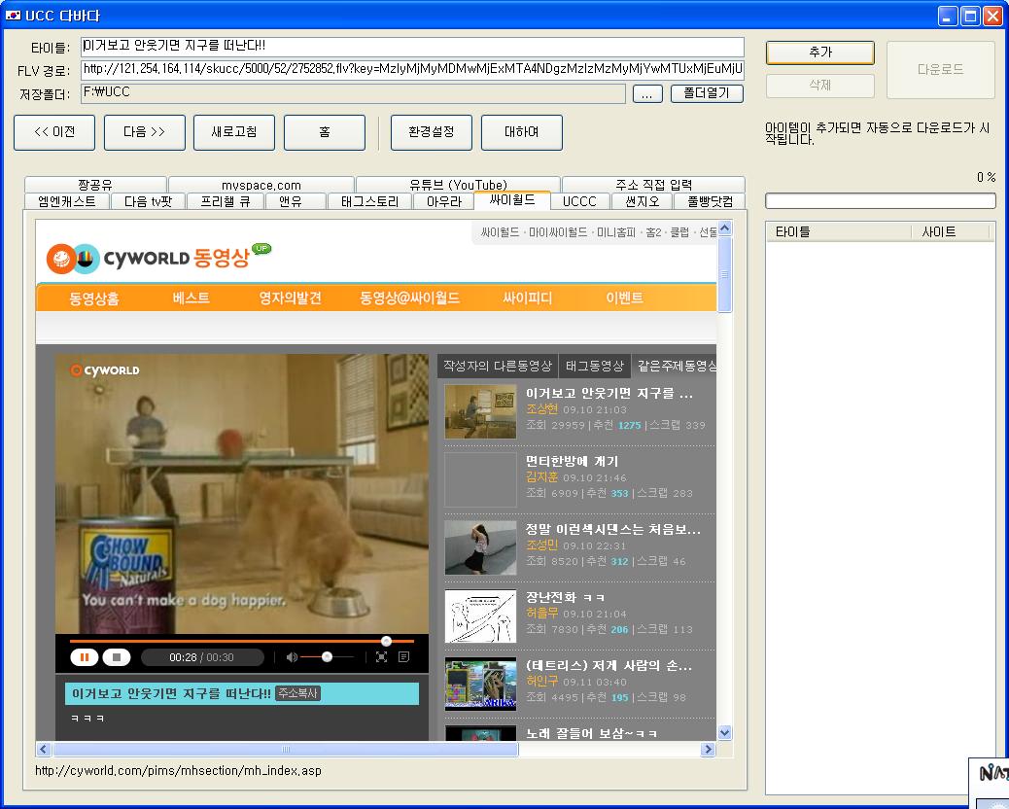Stop the video with the square button
This screenshot has height=809, width=1009.
(117, 657)
